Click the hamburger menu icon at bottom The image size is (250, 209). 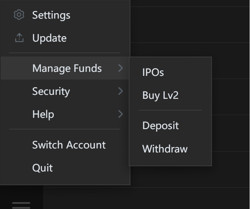tap(21, 205)
